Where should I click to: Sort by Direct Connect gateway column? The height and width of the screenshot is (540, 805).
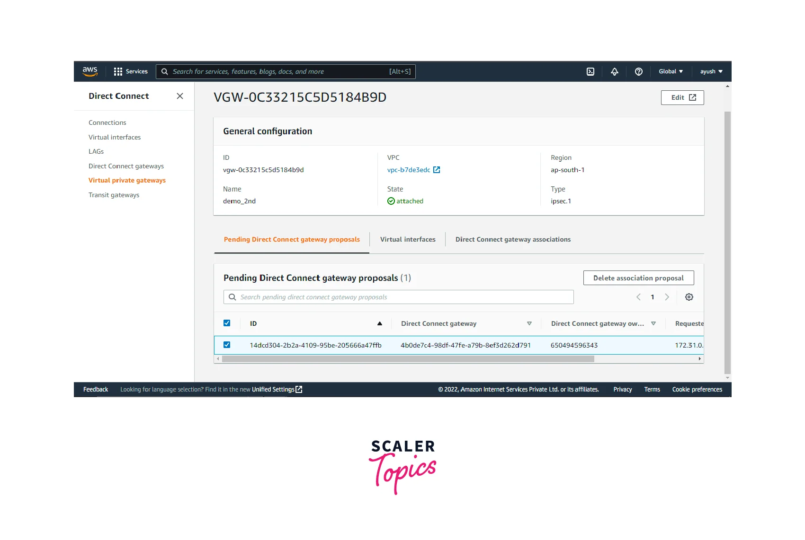529,323
